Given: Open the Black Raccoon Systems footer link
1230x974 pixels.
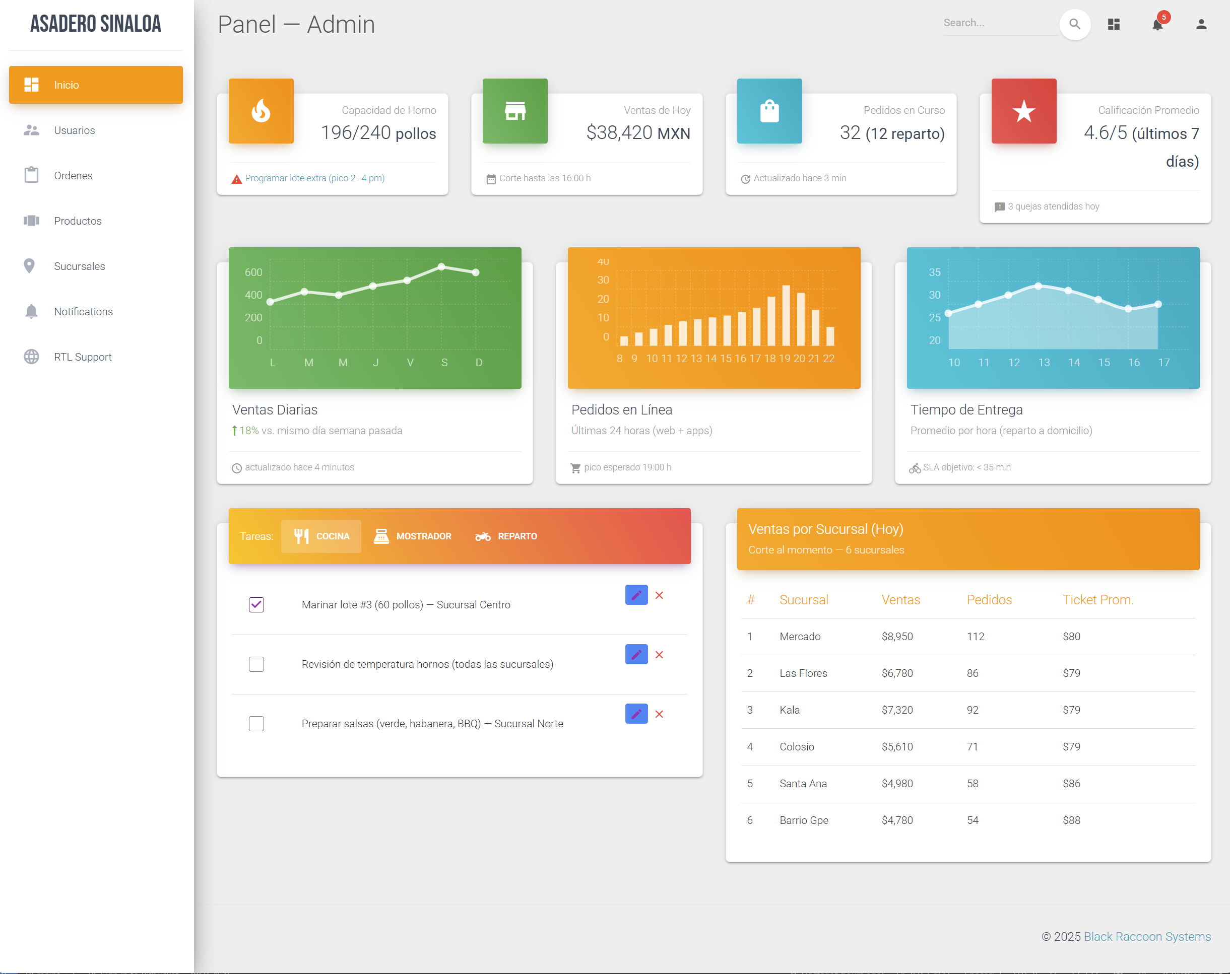Looking at the screenshot, I should pyautogui.click(x=1147, y=936).
